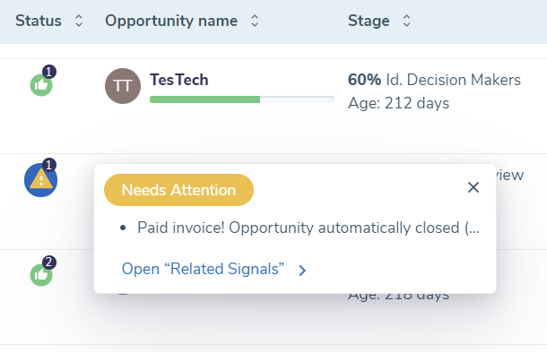Click the Needs Attention yellow badge
Screen dimensions: 547x353
click(x=178, y=190)
